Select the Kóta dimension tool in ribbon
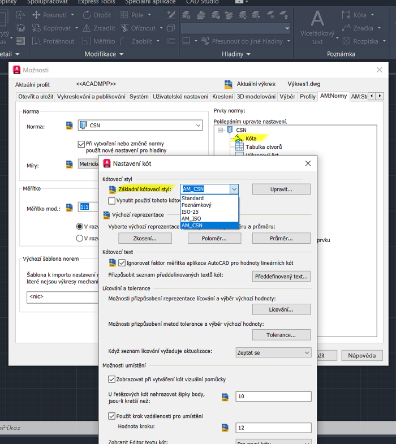Viewport: 396px width, 444px height. pos(354,15)
